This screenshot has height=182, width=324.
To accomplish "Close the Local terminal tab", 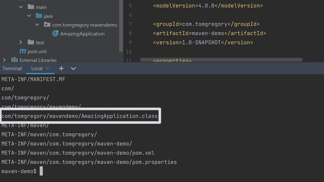I will 48,68.
